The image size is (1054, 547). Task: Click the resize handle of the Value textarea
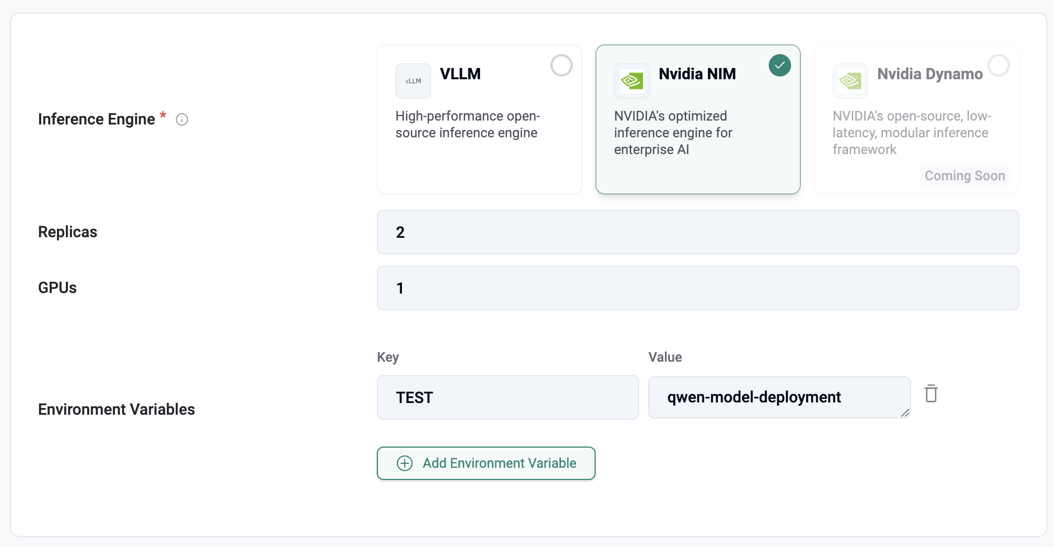(905, 413)
